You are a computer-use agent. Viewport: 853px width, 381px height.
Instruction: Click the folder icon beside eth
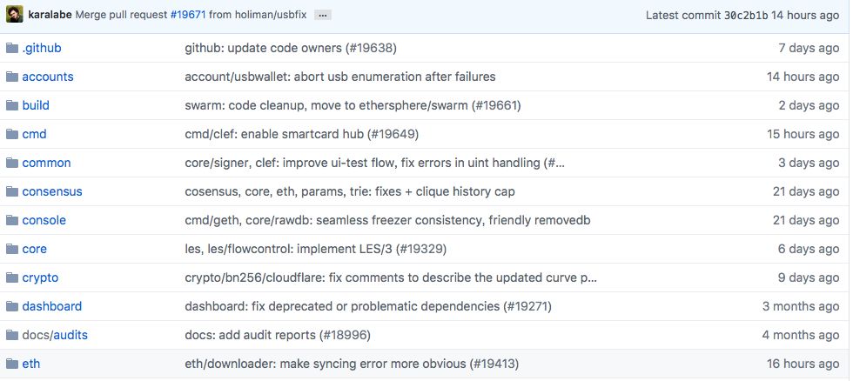(x=12, y=364)
